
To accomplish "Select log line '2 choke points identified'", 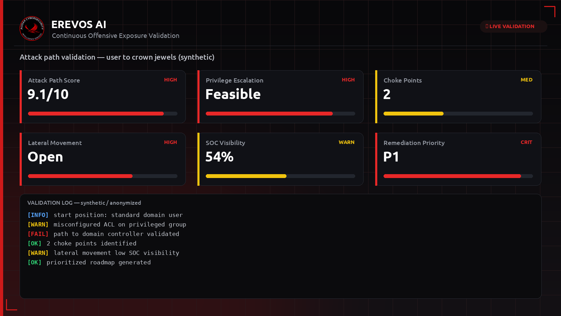I will point(92,243).
